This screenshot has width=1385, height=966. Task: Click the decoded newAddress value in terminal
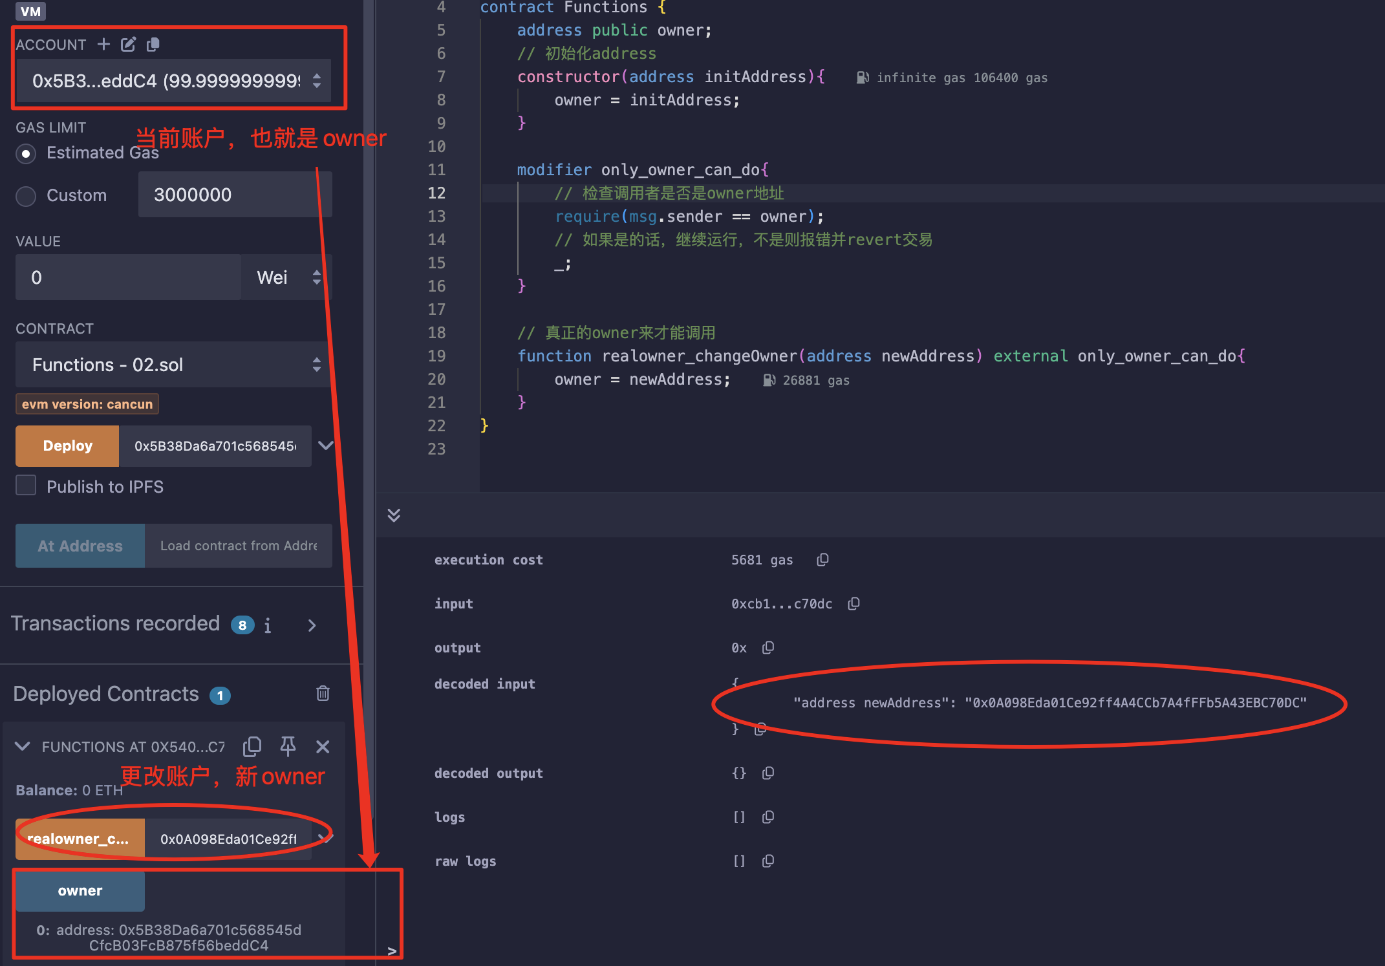click(x=1135, y=703)
